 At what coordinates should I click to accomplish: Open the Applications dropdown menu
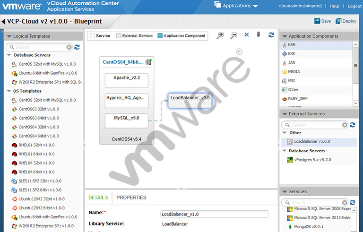(x=236, y=6)
